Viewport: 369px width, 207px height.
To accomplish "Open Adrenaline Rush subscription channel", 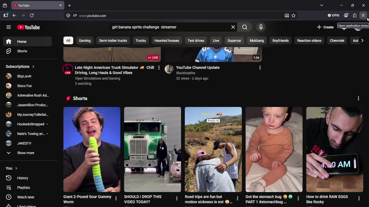I will point(27,95).
